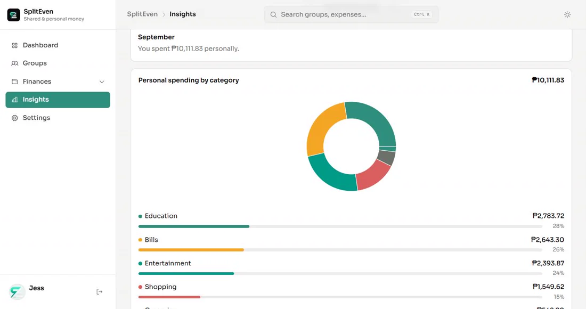Click the Entertainment category label
586x309 pixels.
pos(168,263)
